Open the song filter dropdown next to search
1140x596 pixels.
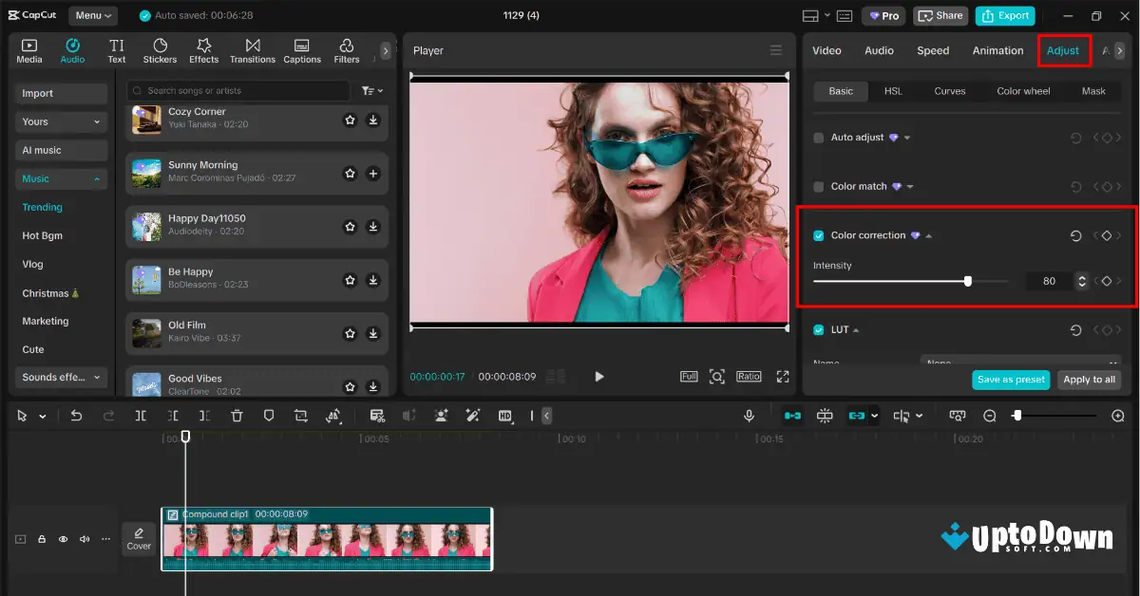[x=370, y=90]
